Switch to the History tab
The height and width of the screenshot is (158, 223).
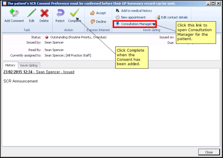tap(10, 65)
